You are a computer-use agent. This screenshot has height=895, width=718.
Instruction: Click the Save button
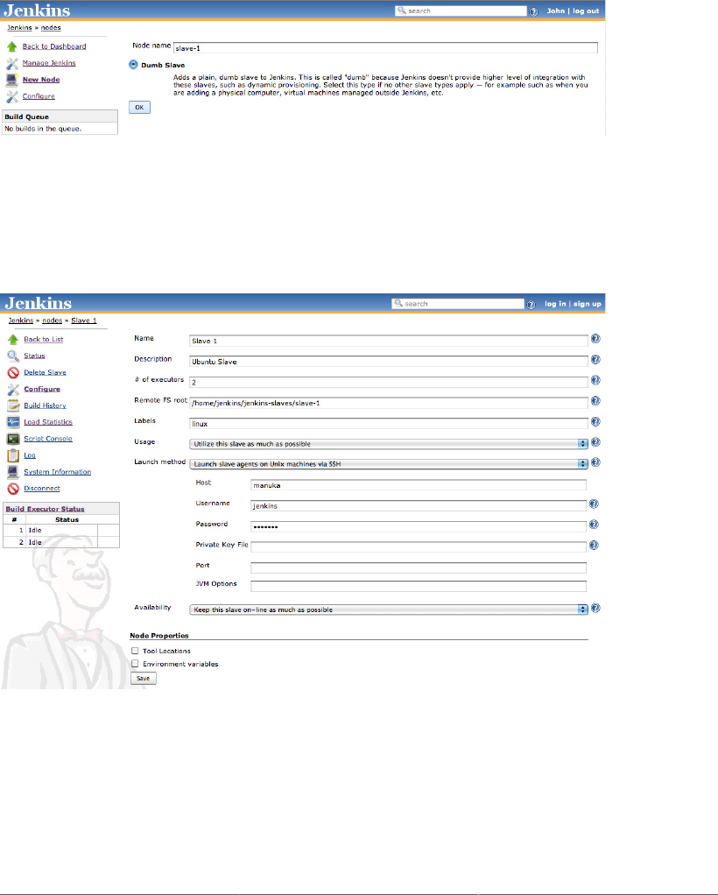[x=144, y=679]
